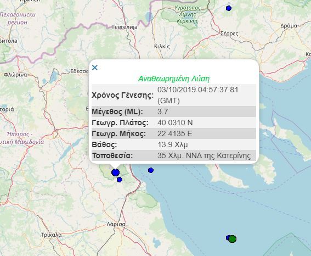The width and height of the screenshot is (311, 256).
Task: Select the small blue marker below the epicenter
Action: [120, 180]
